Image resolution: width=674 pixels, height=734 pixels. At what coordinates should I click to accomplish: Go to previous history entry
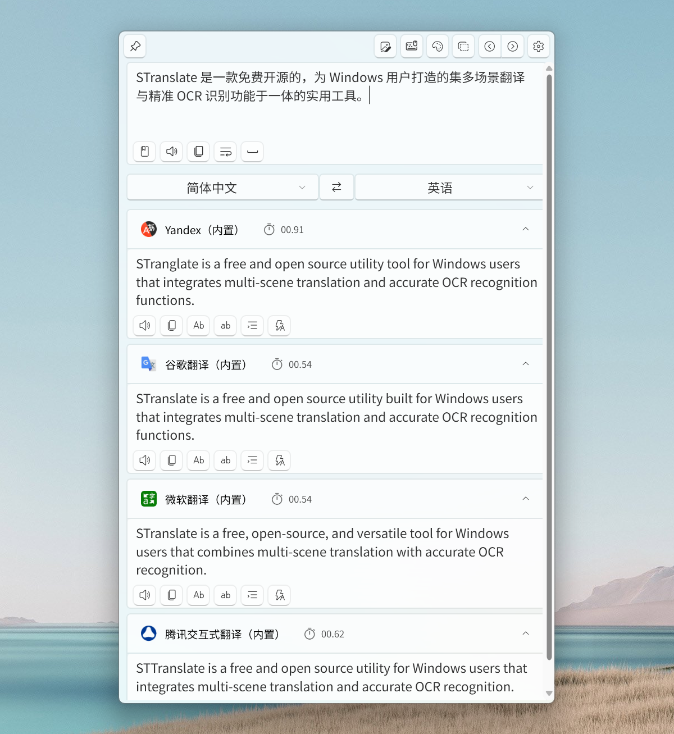[x=490, y=47]
